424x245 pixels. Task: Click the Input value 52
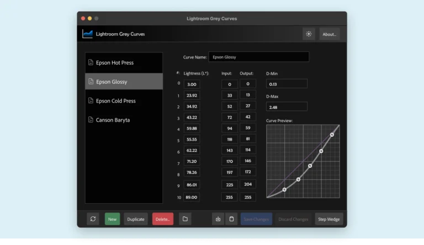coord(230,106)
